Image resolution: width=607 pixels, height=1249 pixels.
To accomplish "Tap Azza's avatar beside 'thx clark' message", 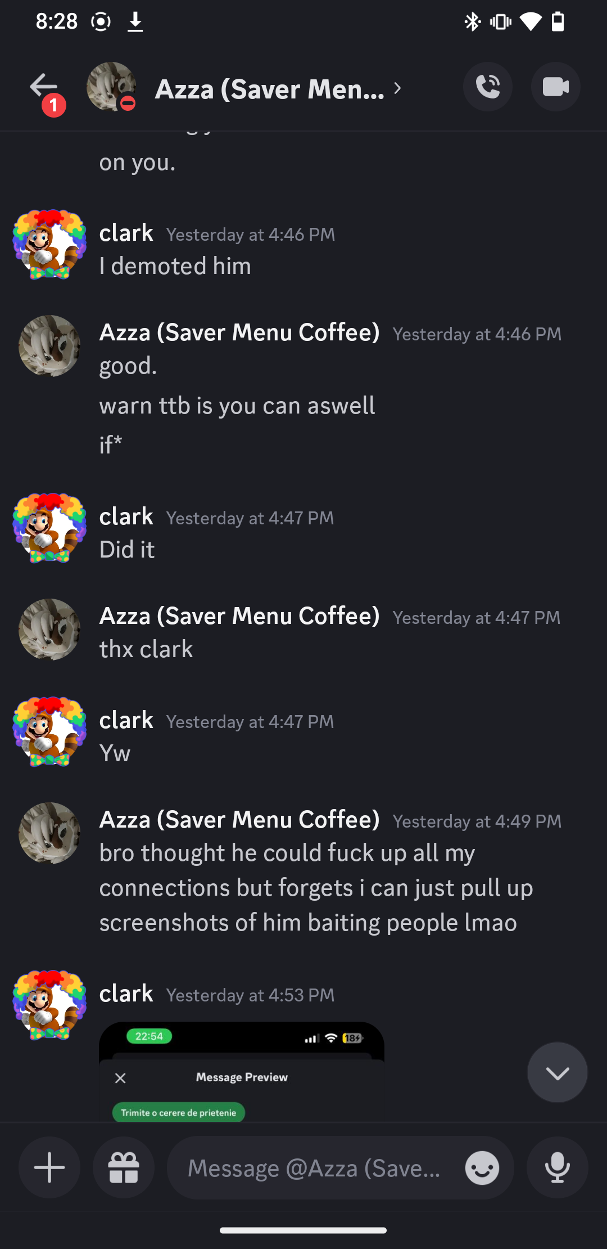I will click(49, 629).
